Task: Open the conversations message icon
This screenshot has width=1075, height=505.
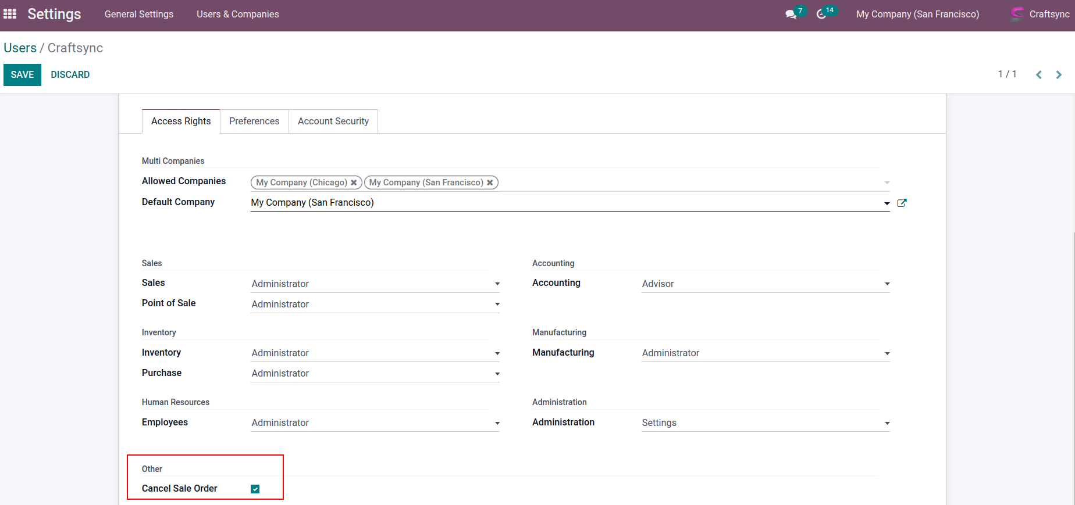Action: (x=791, y=15)
